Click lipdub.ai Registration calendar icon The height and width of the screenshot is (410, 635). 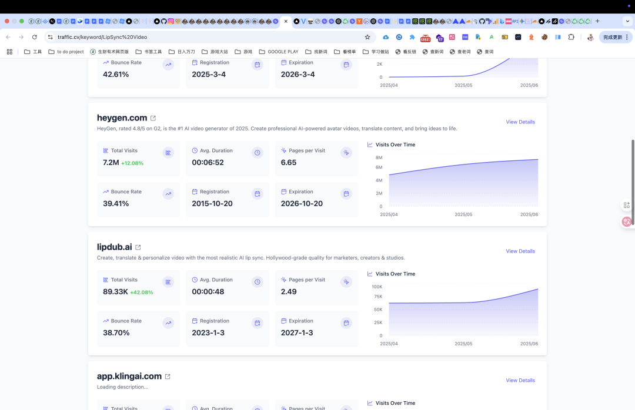pyautogui.click(x=257, y=323)
